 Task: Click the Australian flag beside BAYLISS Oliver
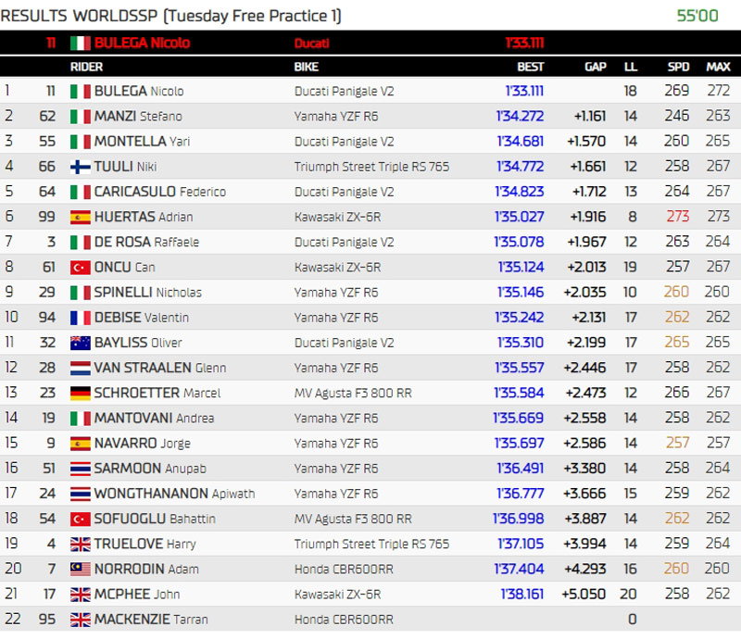[x=80, y=343]
